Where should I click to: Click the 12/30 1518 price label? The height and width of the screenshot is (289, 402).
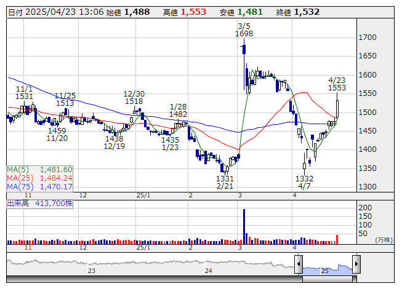click(134, 98)
